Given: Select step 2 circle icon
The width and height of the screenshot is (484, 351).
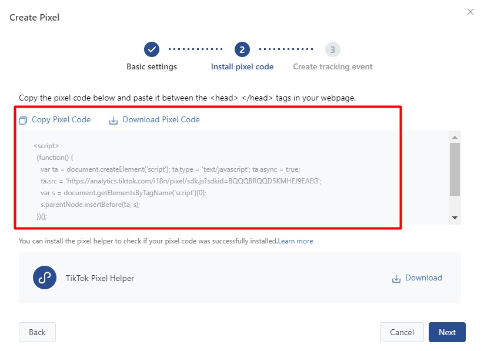Looking at the screenshot, I should click(x=242, y=49).
